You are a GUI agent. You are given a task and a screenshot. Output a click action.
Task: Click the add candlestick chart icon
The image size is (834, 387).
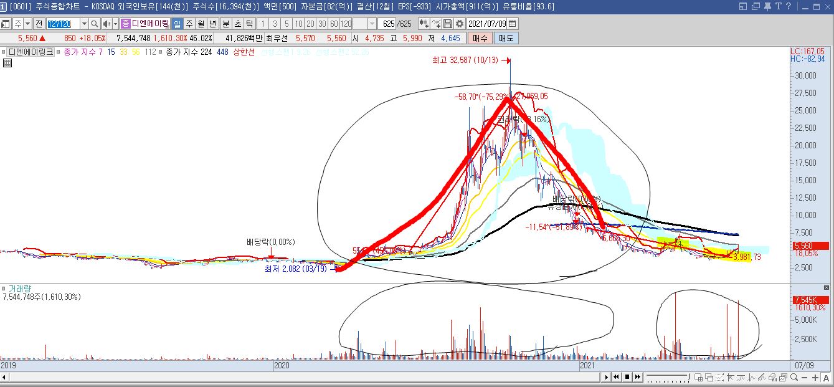[424, 24]
